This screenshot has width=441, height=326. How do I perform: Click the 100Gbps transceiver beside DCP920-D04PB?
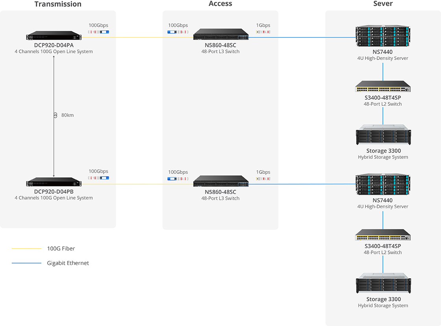pos(98,178)
